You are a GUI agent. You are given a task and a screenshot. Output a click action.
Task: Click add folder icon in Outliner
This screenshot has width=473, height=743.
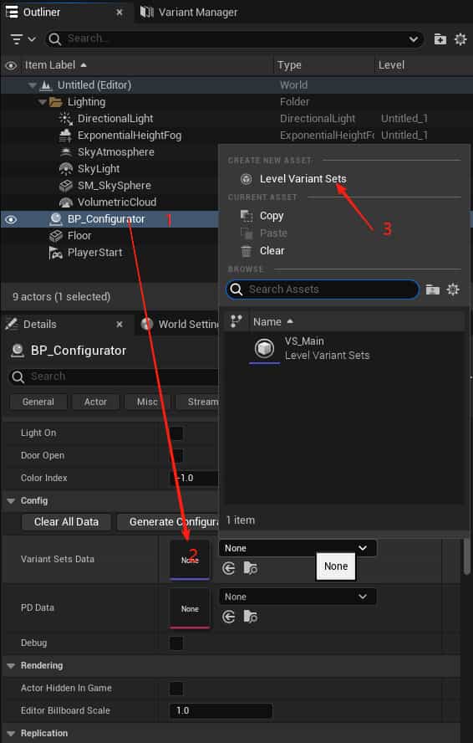click(440, 38)
